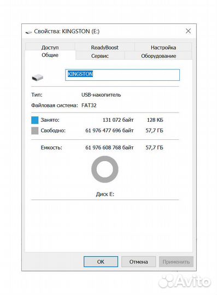Click the '57,7 ГБ' free space size
The height and width of the screenshot is (295, 217).
tap(154, 131)
